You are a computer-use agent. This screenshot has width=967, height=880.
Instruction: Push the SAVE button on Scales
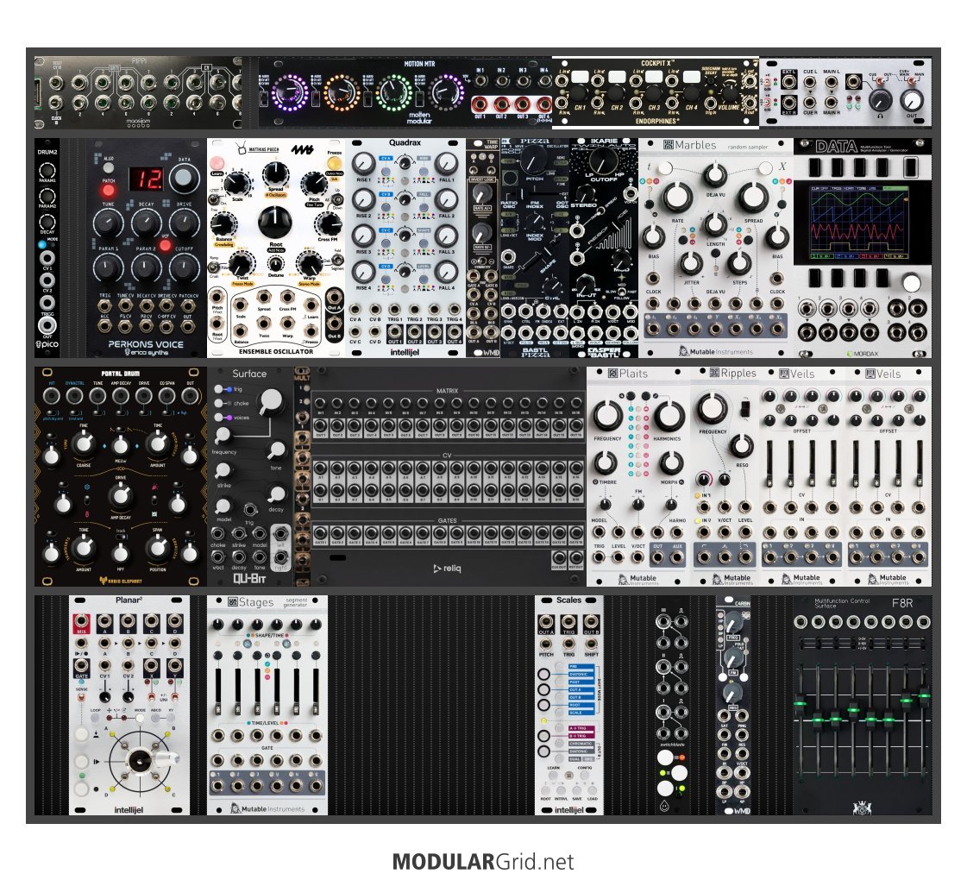pos(576,790)
